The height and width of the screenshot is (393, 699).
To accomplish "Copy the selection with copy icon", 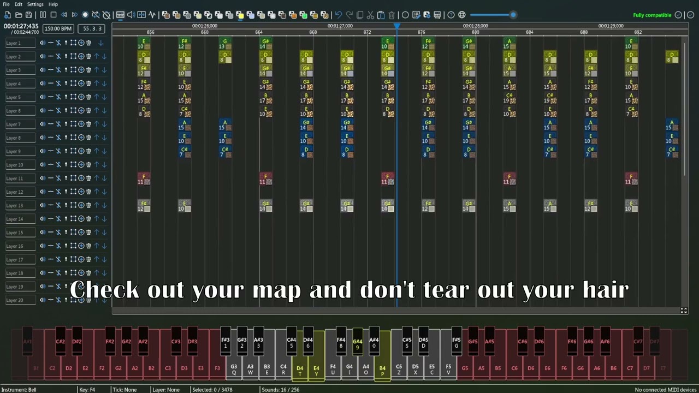I will [x=360, y=15].
